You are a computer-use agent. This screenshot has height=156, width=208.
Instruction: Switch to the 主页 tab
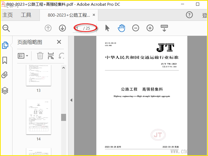coord(8,15)
